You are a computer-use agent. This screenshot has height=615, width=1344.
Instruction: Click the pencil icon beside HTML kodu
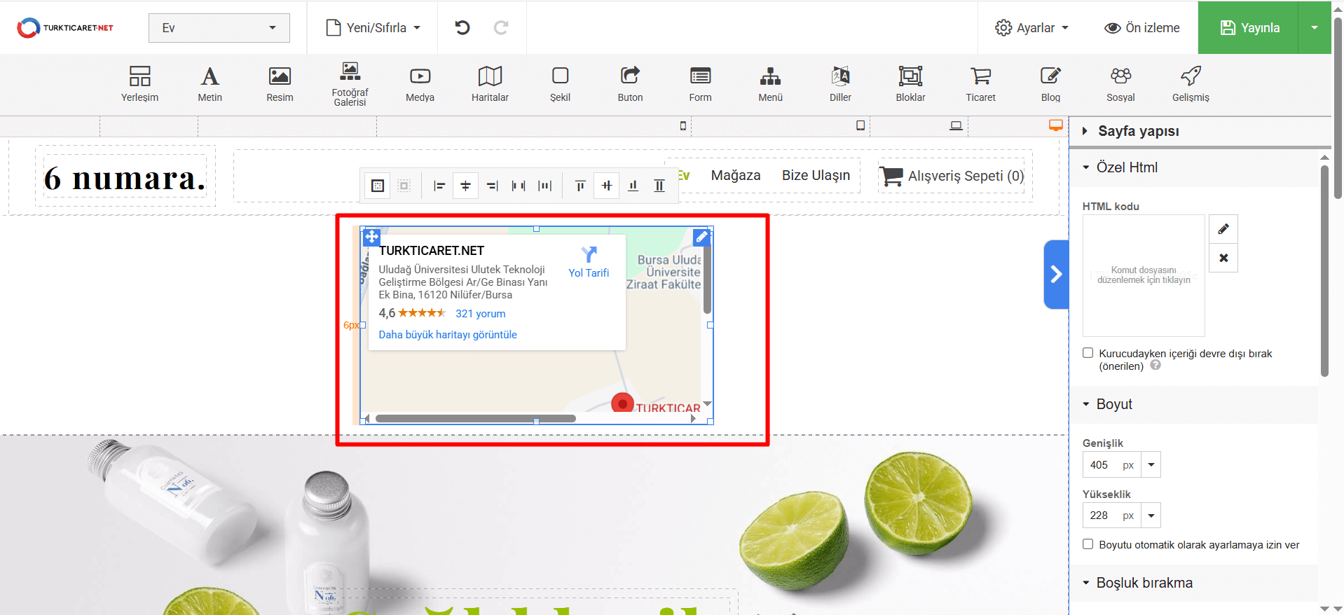coord(1223,229)
